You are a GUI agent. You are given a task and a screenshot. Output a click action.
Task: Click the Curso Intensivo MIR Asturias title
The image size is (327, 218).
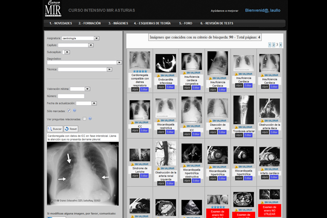[x=102, y=10]
